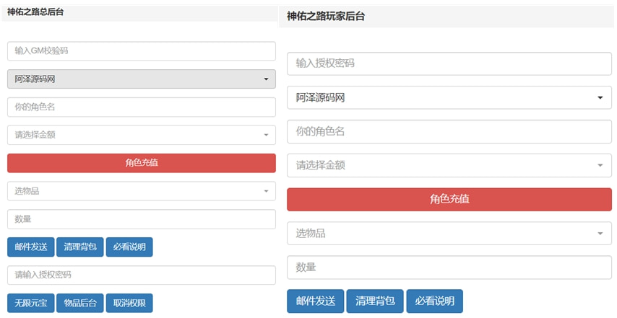617x318 pixels.
Task: Open the 选物品 dropdown in 总后台 panel
Action: pyautogui.click(x=141, y=191)
